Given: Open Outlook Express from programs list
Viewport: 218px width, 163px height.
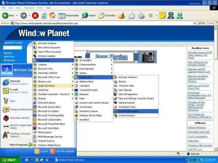Looking at the screenshot, I should click(53, 141).
